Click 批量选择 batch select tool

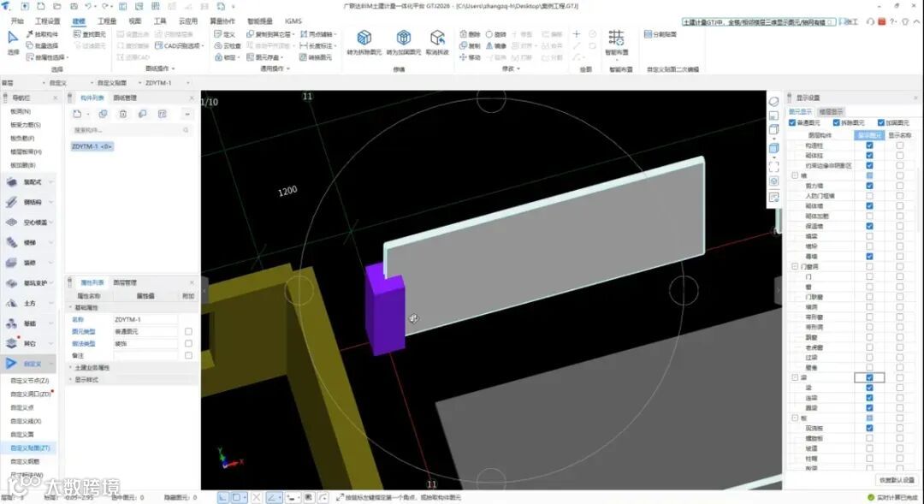(x=42, y=45)
